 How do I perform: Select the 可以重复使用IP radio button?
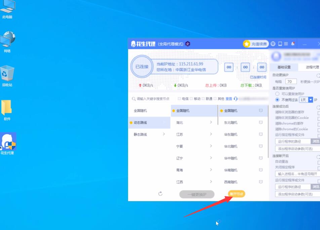[277, 94]
